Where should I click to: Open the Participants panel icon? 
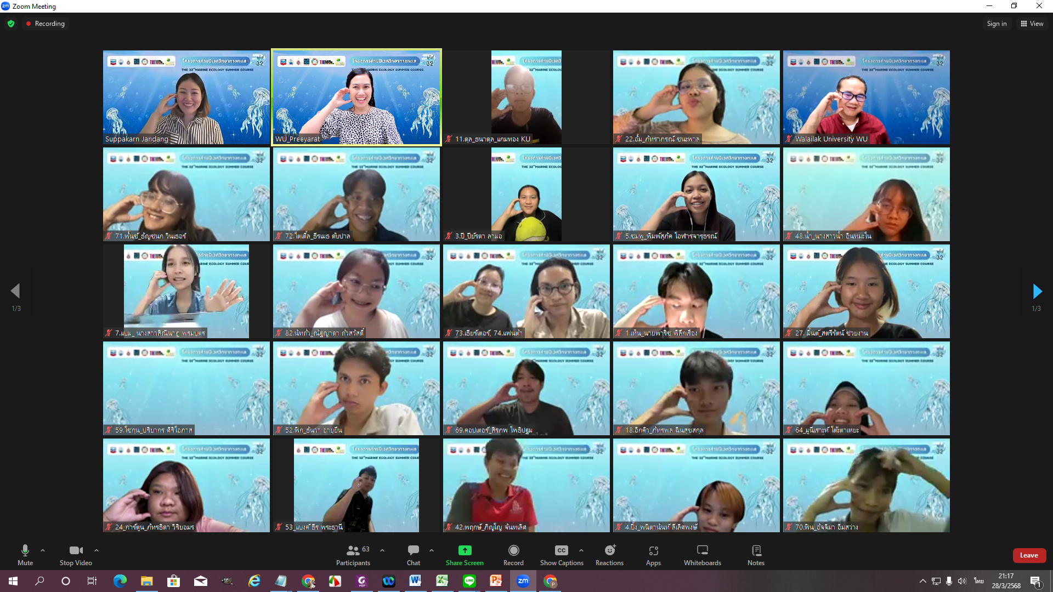(353, 550)
